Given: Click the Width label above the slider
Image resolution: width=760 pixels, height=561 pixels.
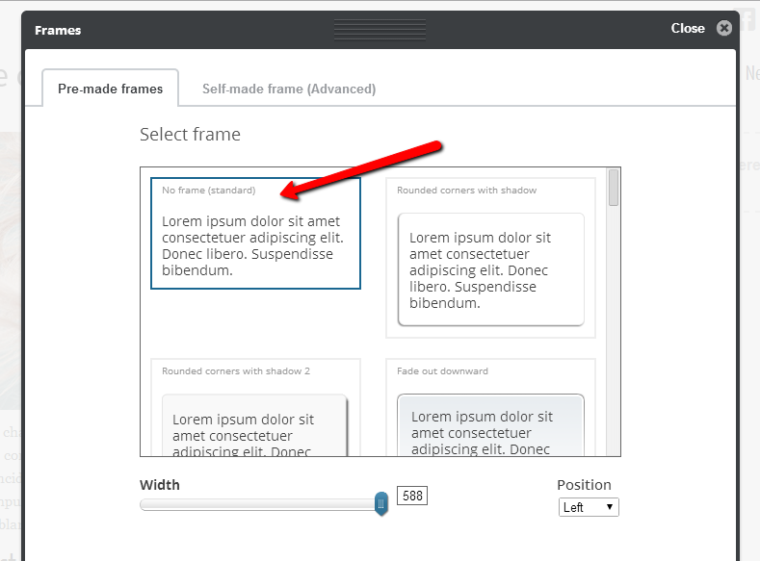Looking at the screenshot, I should [x=160, y=485].
